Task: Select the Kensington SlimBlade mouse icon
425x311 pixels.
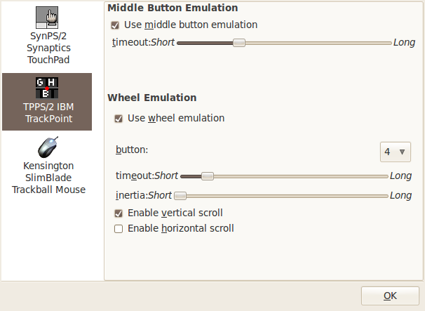Action: tap(48, 147)
